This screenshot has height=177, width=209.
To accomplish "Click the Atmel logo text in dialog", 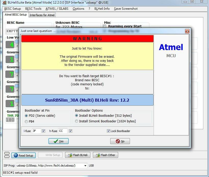I will point(171,47).
